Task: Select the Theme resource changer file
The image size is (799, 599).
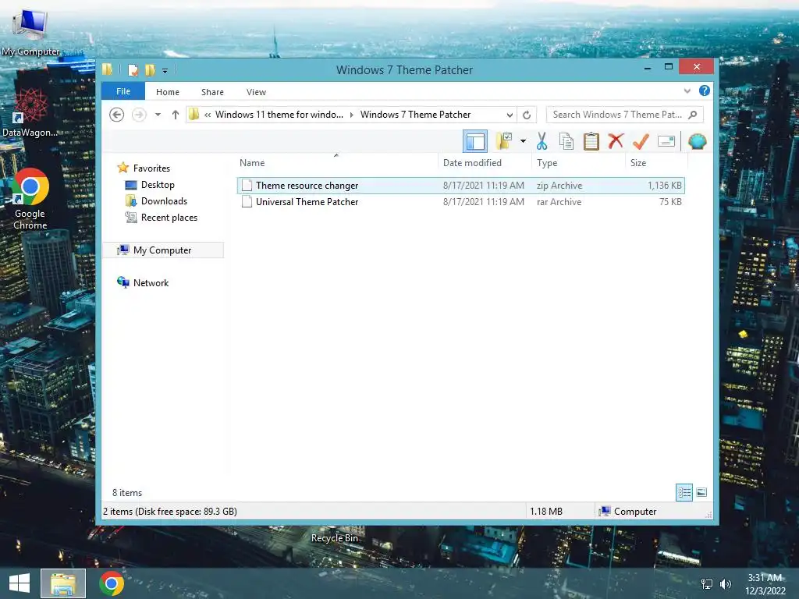Action: [460, 186]
